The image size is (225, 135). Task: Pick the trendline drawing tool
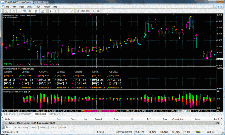click(x=72, y=11)
